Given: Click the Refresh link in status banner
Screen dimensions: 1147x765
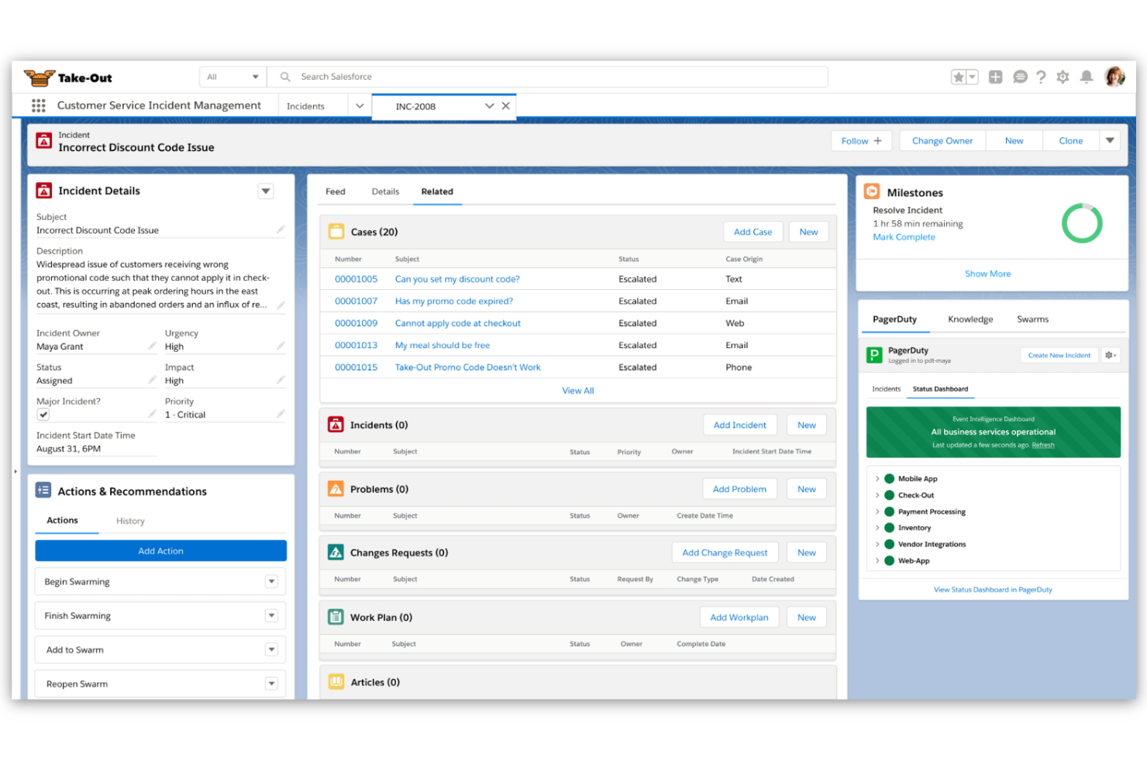Looking at the screenshot, I should pyautogui.click(x=1043, y=445).
